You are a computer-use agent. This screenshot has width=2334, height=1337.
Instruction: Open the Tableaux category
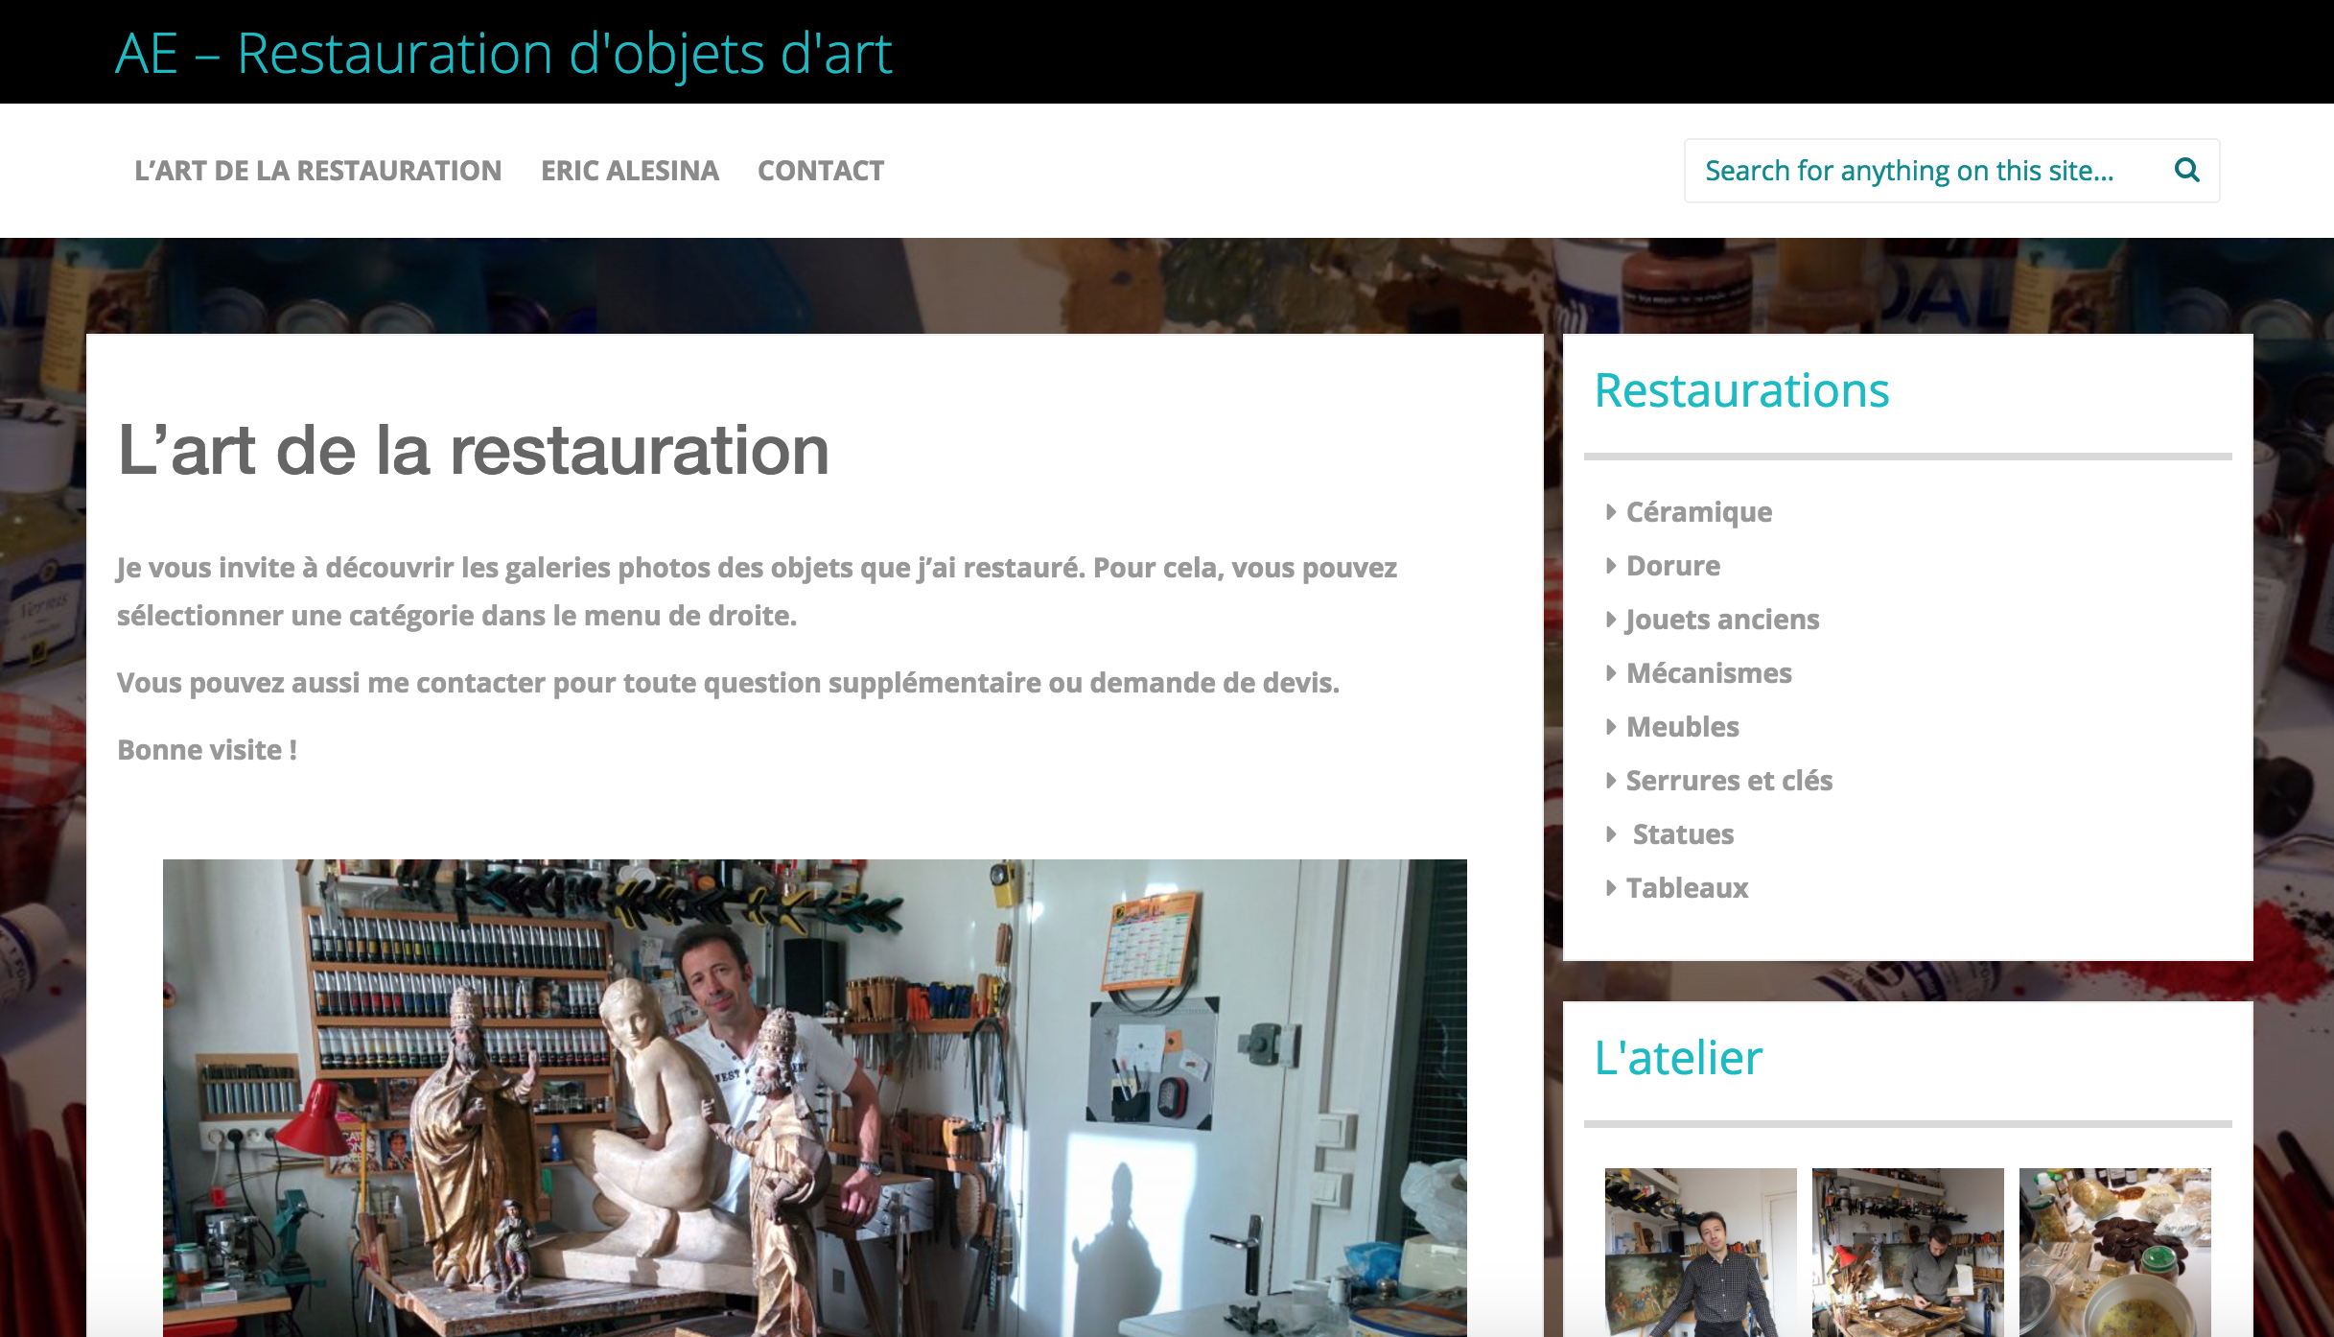coord(1687,888)
